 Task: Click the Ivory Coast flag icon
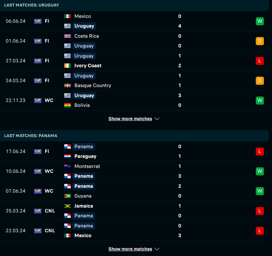pos(67,66)
